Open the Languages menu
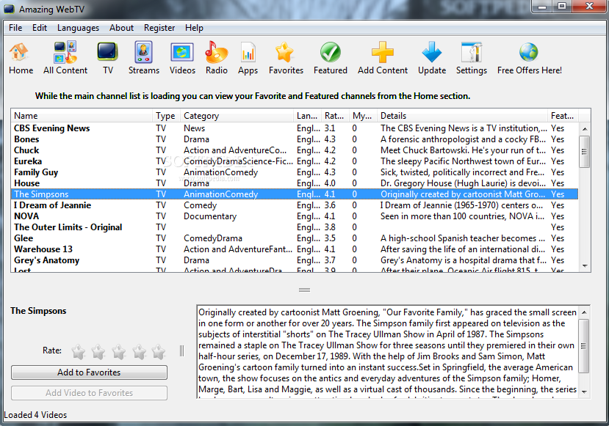Image resolution: width=609 pixels, height=426 pixels. (78, 28)
